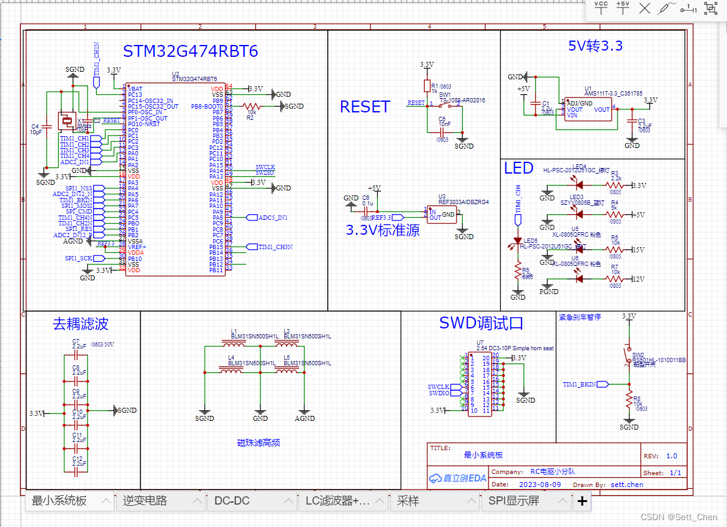Select the 3.3V标准源 label
Image resolution: width=727 pixels, height=527 pixels.
point(382,230)
